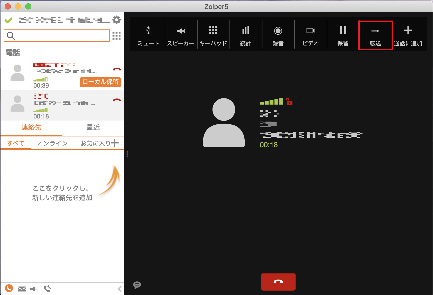Viewport: 433px width, 295px height.
Task: Click the ローカル保留 badge on first call
Action: [x=100, y=82]
